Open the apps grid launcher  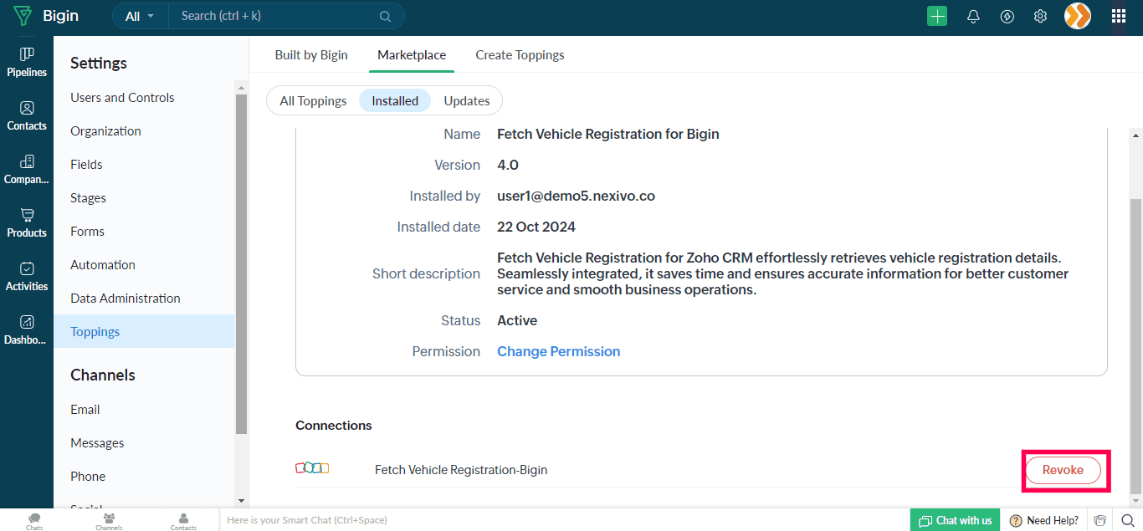pos(1119,16)
